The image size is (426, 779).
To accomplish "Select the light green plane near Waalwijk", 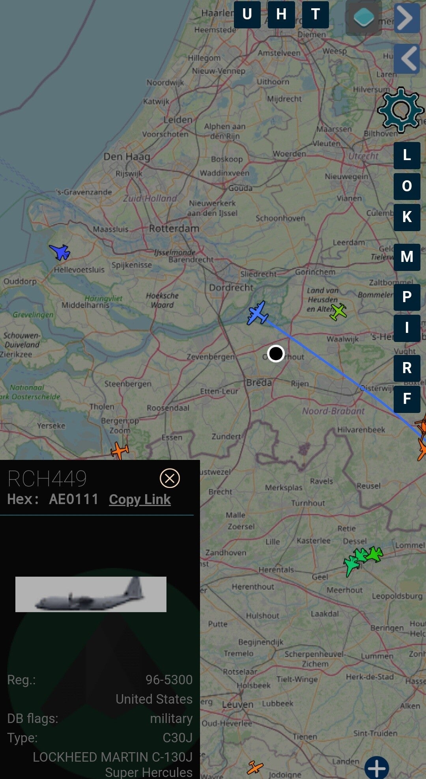I will pyautogui.click(x=338, y=312).
